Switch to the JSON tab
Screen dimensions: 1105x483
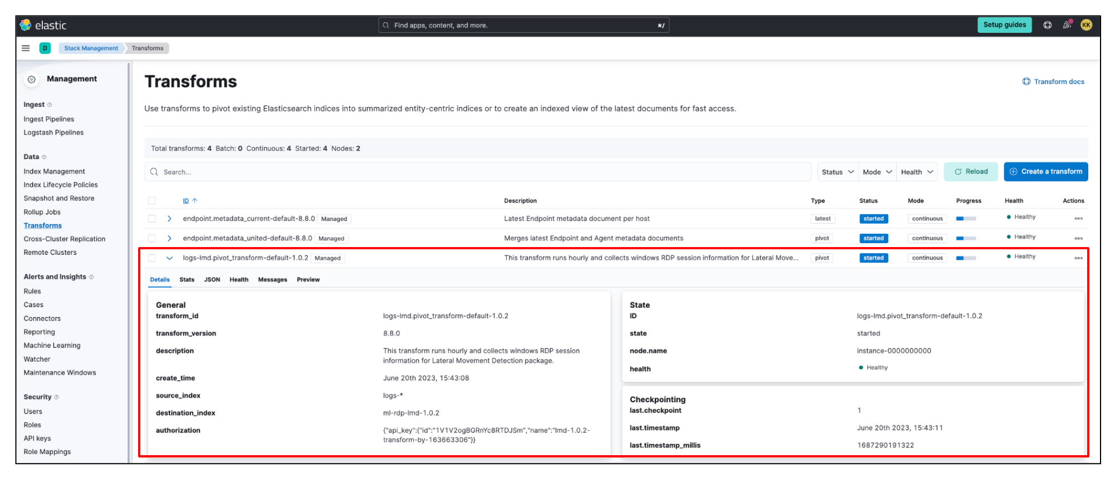point(212,280)
